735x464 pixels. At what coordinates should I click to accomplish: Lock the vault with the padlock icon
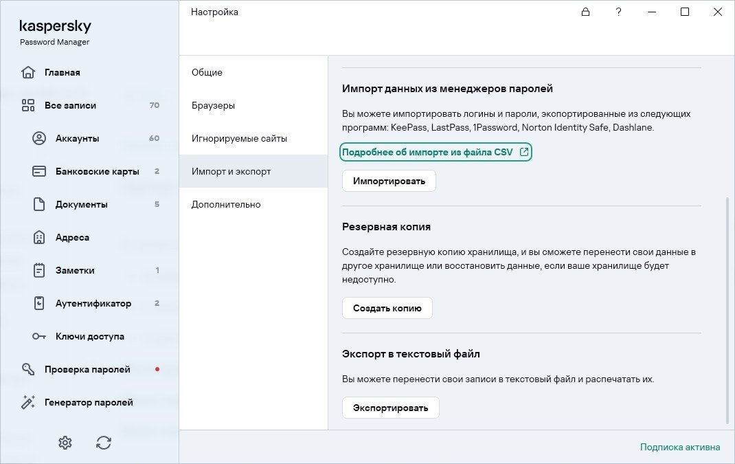pyautogui.click(x=585, y=12)
